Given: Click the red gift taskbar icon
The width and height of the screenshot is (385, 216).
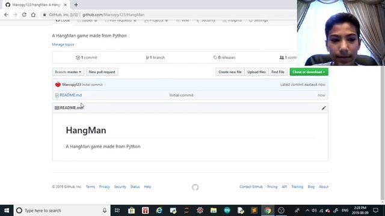Looking at the screenshot, I should tap(146, 211).
